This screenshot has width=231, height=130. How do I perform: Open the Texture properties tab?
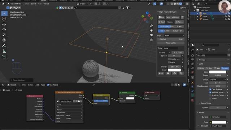(x=192, y=100)
